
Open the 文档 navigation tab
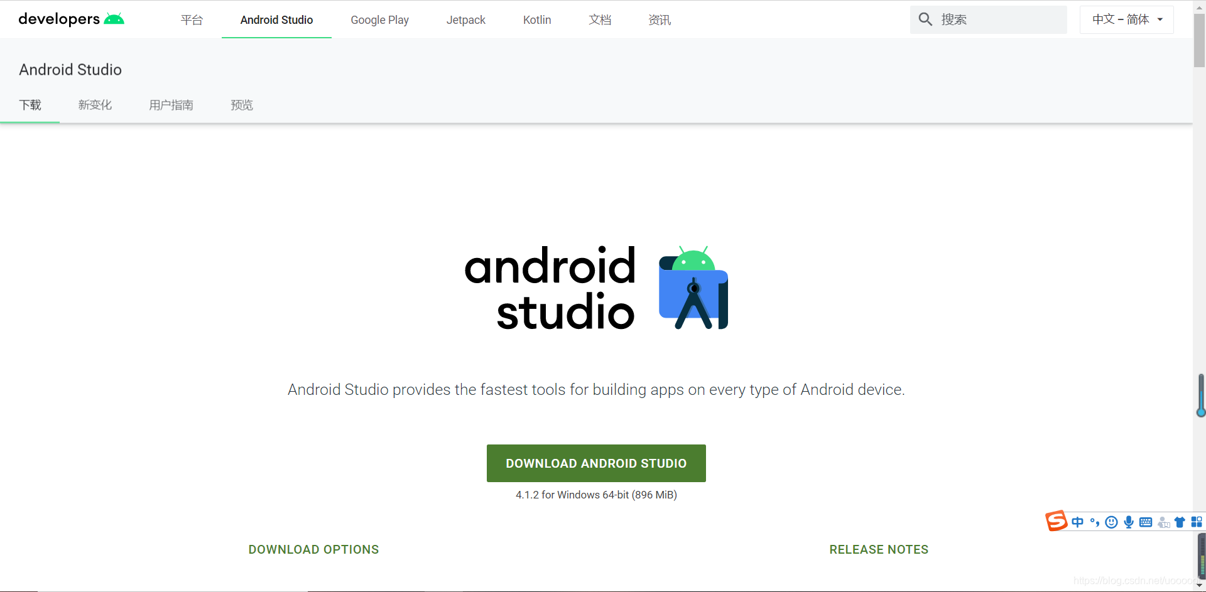(x=600, y=19)
